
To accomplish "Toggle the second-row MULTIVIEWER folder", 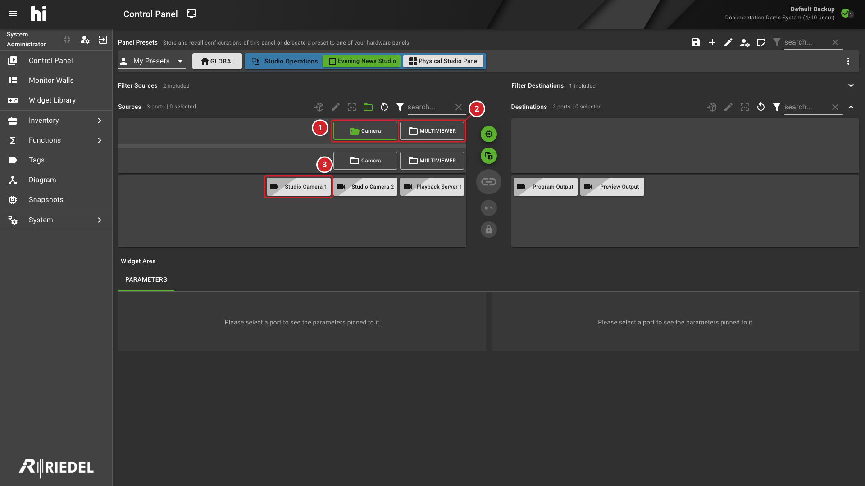I will (432, 161).
